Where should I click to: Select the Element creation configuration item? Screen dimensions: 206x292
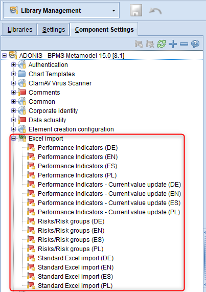point(71,129)
